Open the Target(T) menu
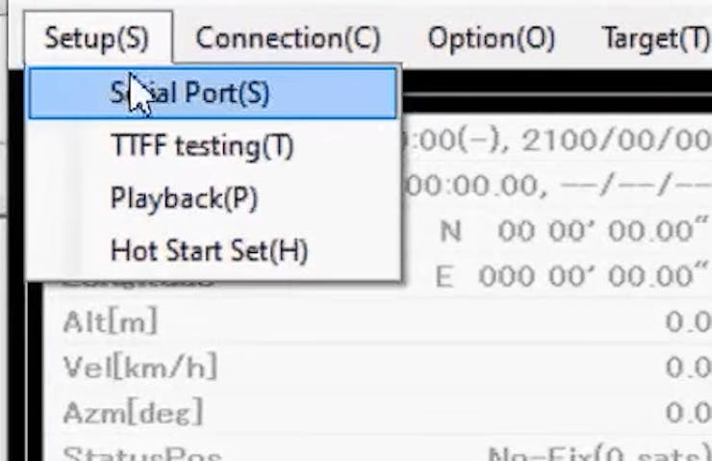The image size is (712, 461). pyautogui.click(x=655, y=38)
